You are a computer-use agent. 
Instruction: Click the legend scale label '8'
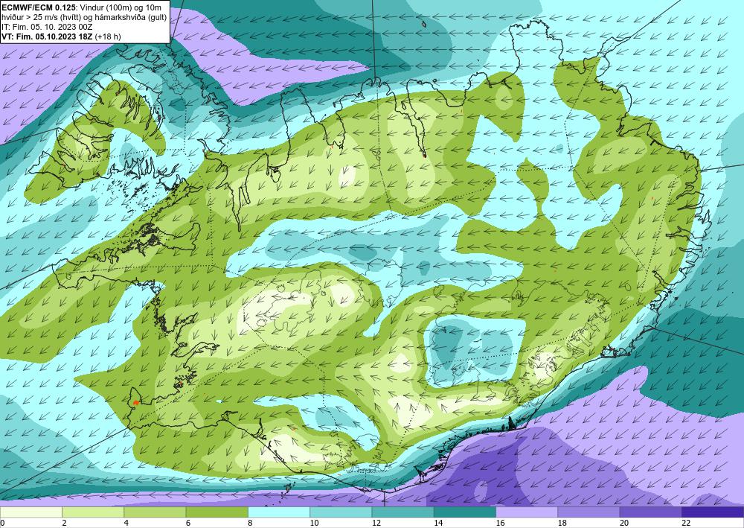(250, 523)
